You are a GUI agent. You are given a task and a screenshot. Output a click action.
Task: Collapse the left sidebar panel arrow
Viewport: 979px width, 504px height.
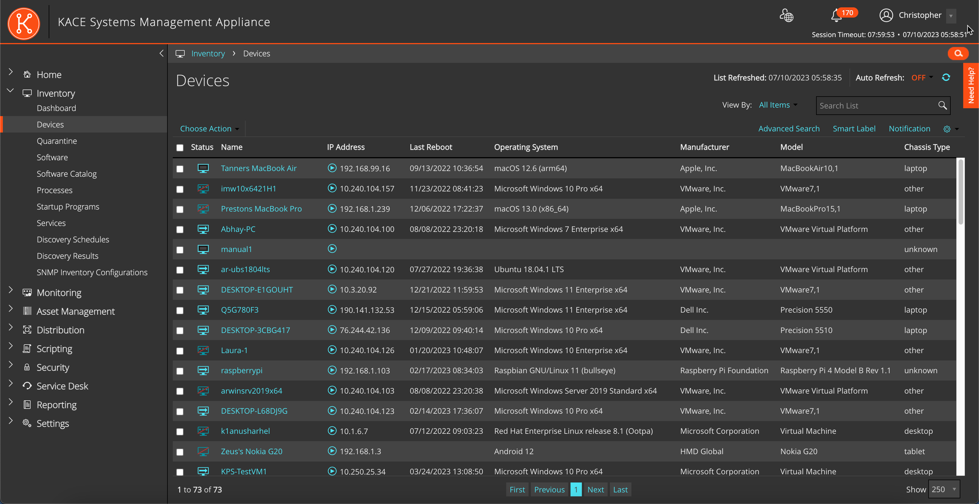pyautogui.click(x=161, y=53)
